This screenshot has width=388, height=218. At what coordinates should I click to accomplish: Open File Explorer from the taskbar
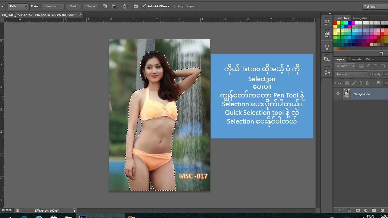(69, 217)
